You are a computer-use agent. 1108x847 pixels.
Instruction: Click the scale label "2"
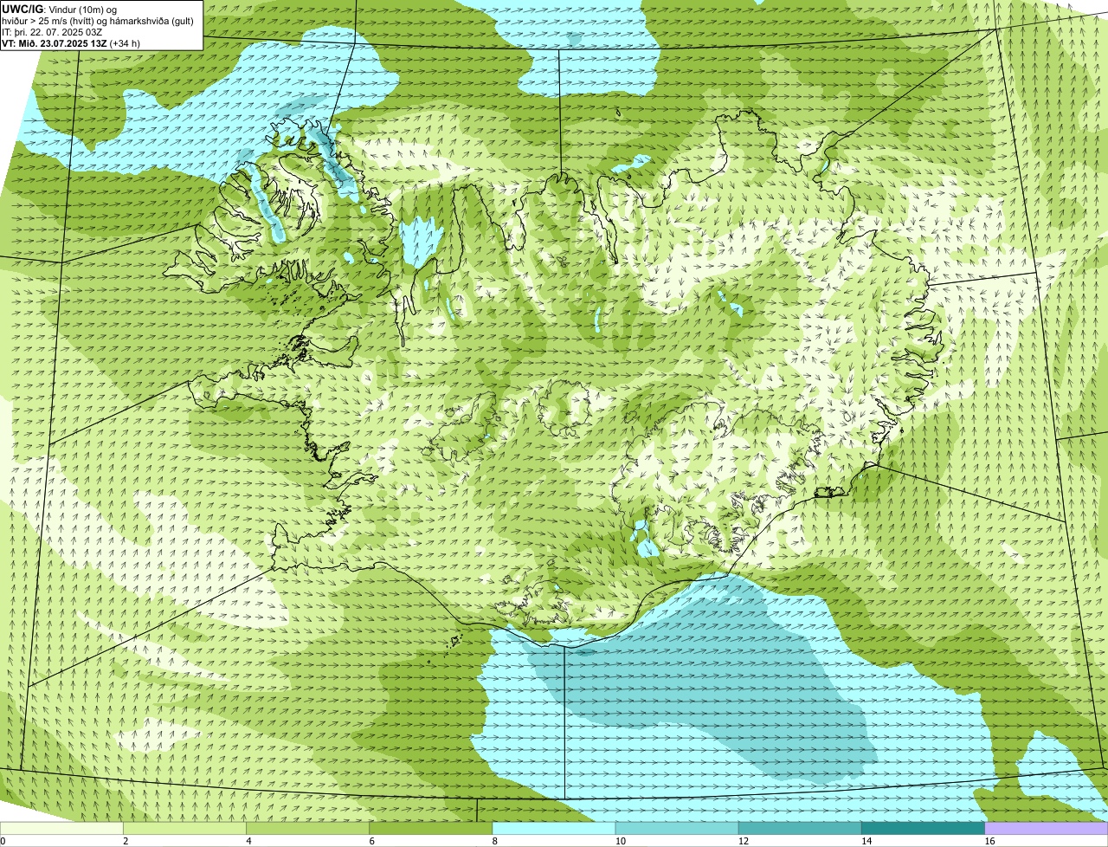click(x=126, y=841)
